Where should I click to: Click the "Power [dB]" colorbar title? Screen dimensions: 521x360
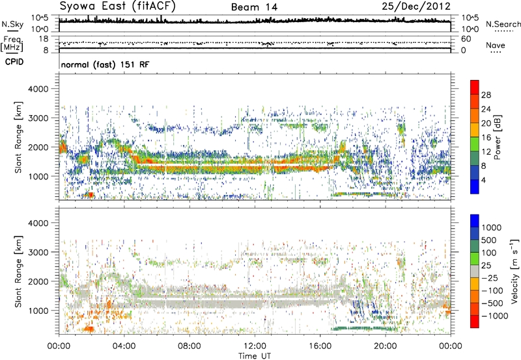pyautogui.click(x=497, y=137)
